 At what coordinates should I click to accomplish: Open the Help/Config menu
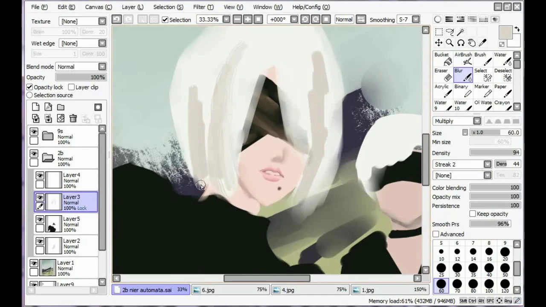[x=311, y=7]
